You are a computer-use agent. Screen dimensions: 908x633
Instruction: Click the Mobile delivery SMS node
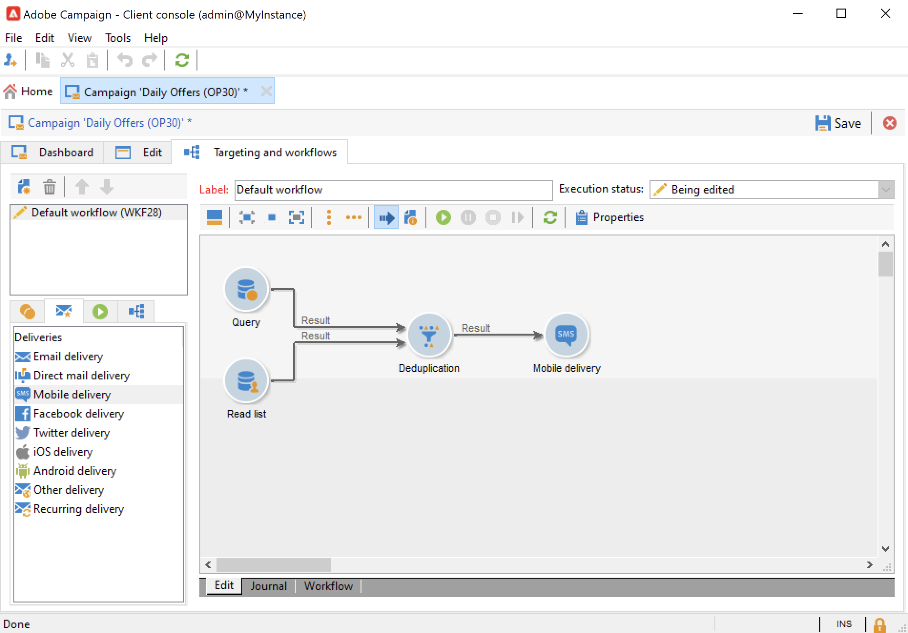click(567, 335)
